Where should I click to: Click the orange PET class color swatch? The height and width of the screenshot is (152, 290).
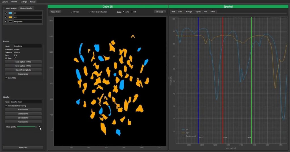coord(10,17)
